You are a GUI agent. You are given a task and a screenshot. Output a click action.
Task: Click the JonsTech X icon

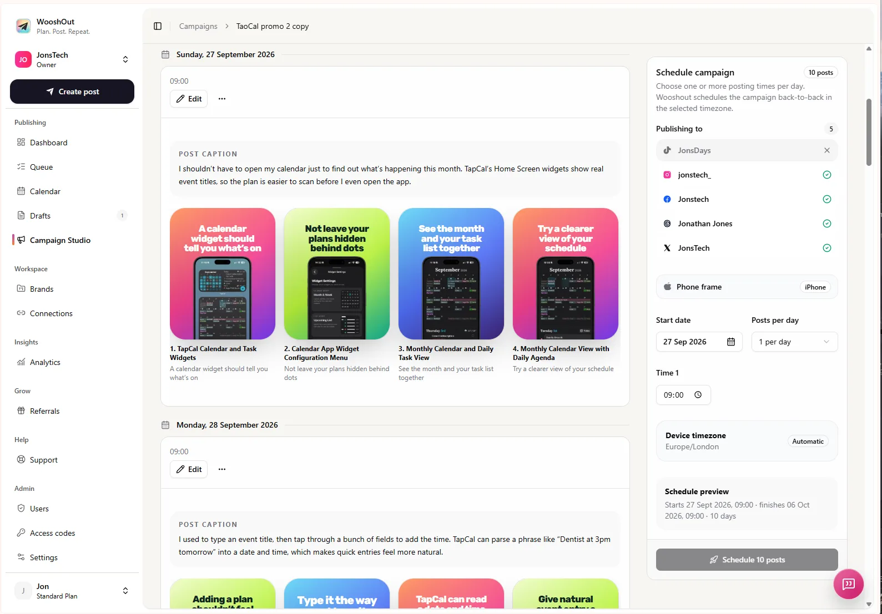click(667, 248)
